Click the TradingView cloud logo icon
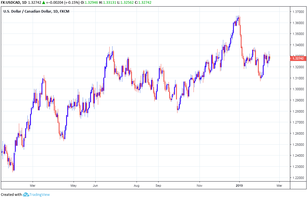 tap(26, 194)
